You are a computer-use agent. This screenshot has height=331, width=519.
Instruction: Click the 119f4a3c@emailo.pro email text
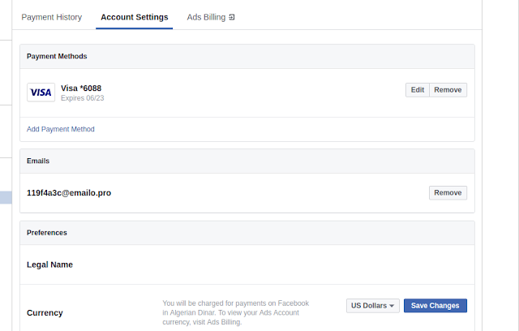point(69,193)
